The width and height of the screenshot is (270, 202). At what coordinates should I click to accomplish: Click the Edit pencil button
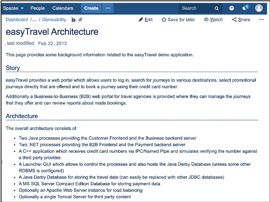click(x=146, y=19)
